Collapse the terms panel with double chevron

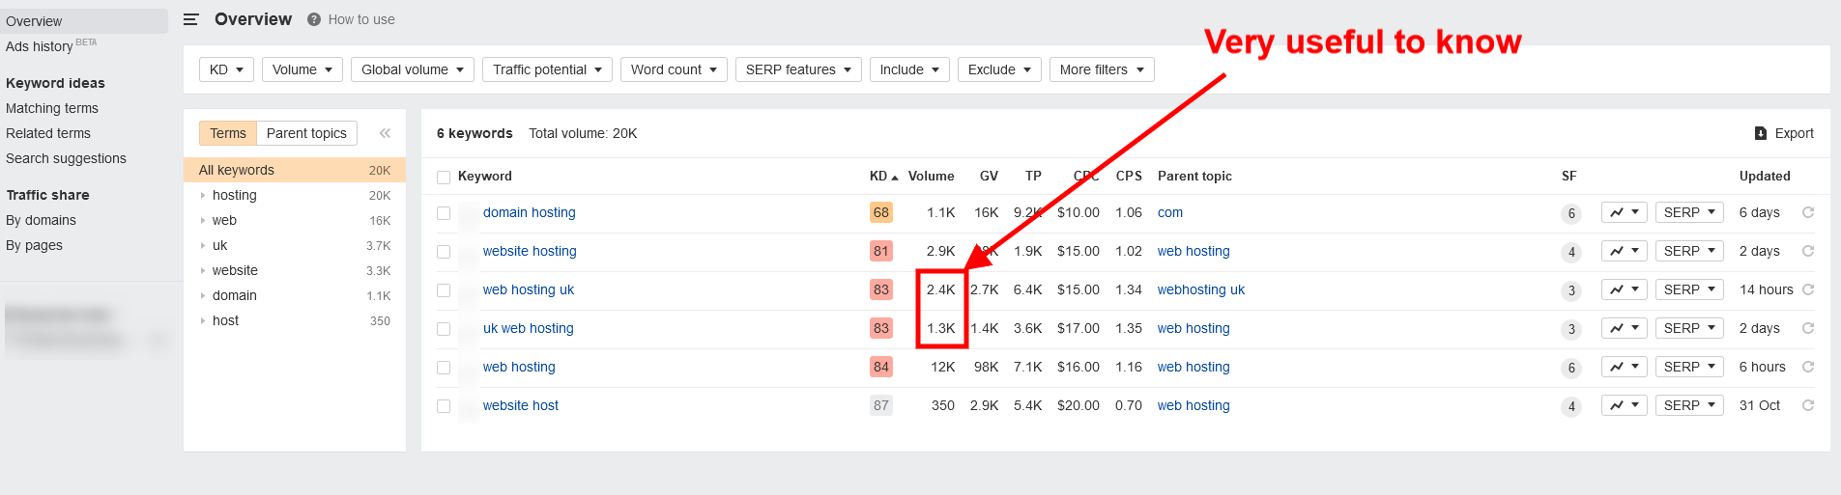(x=385, y=133)
